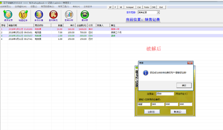Select the row dated 2018年2月12日 10:55:57
This screenshot has width=223, height=130.
click(x=111, y=36)
